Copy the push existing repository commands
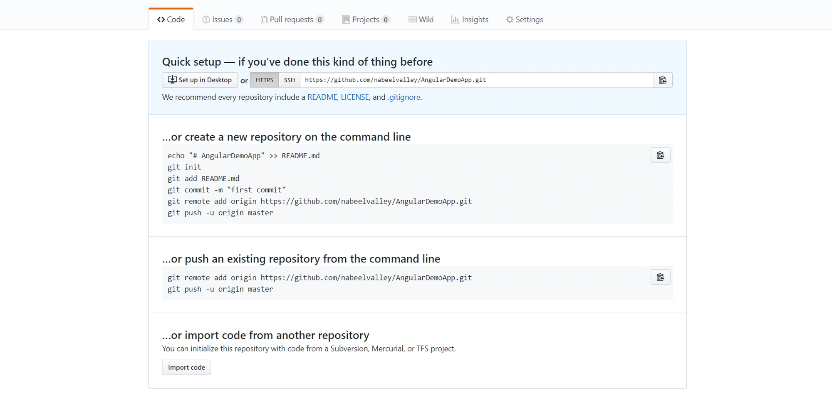Screen dimensions: 832x395 click(660, 277)
